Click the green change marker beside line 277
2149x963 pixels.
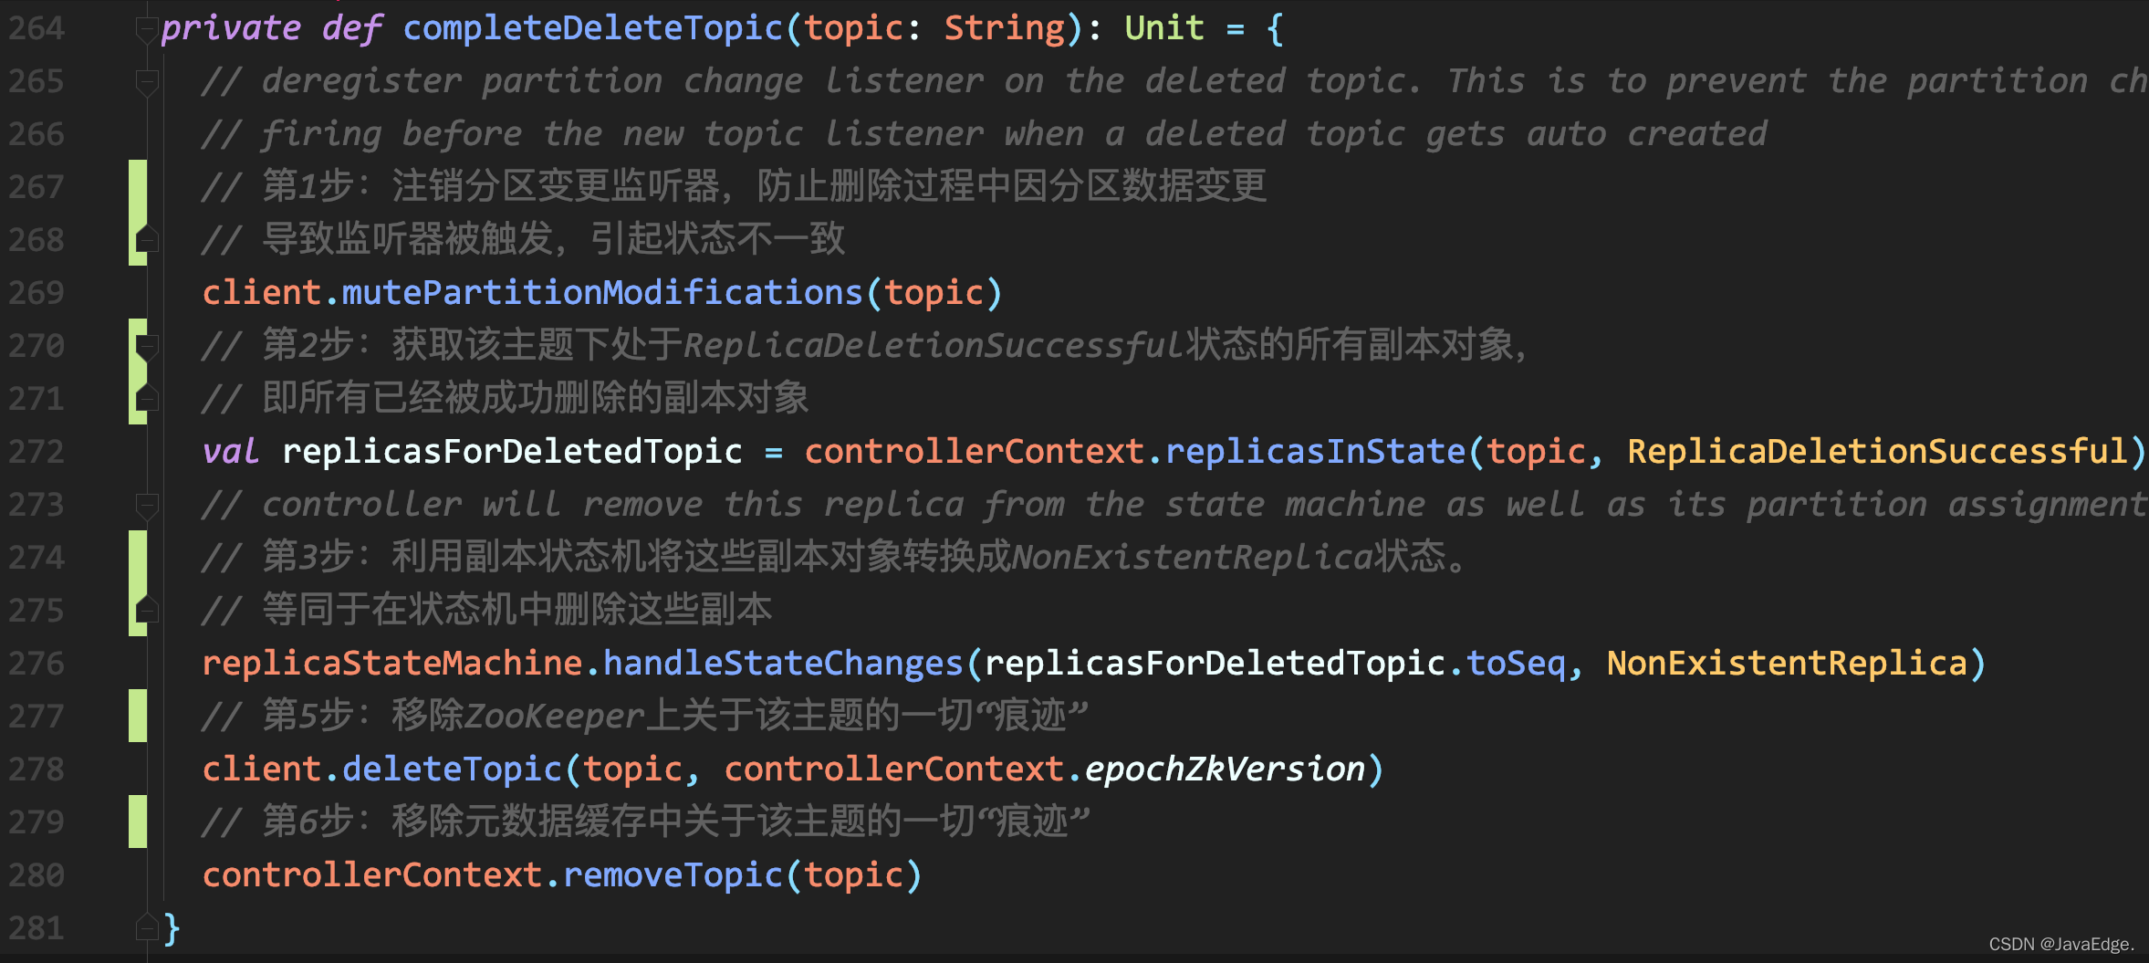138,716
